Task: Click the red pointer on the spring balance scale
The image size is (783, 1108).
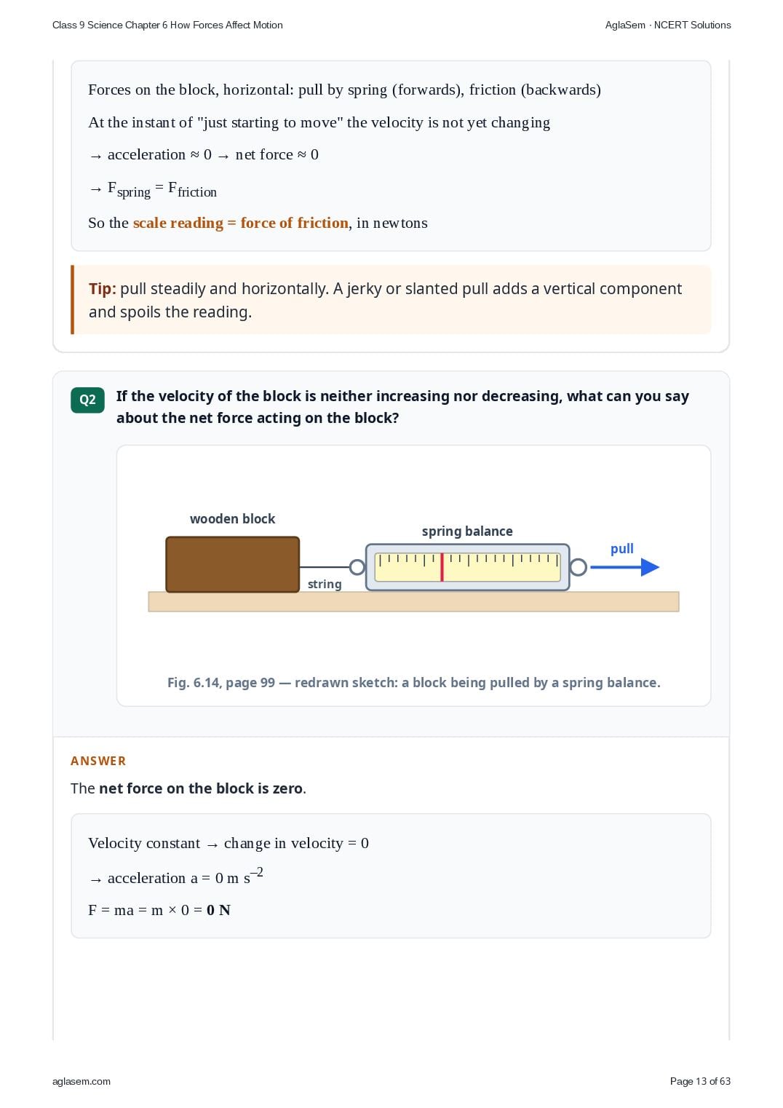Action: pyautogui.click(x=442, y=567)
